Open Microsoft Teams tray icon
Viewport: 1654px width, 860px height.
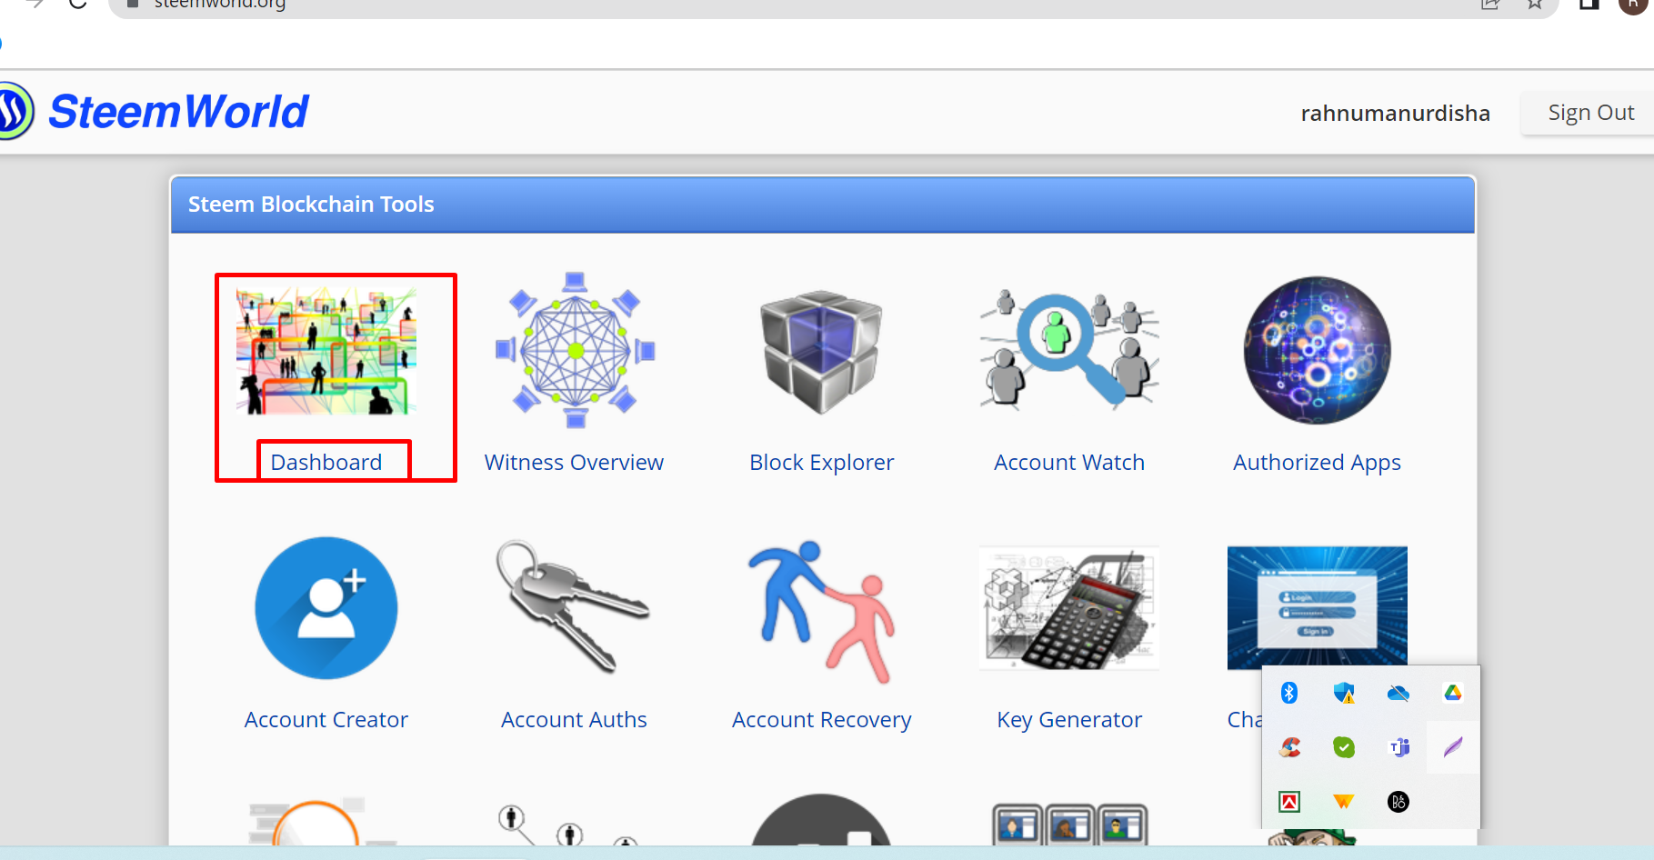1399,747
